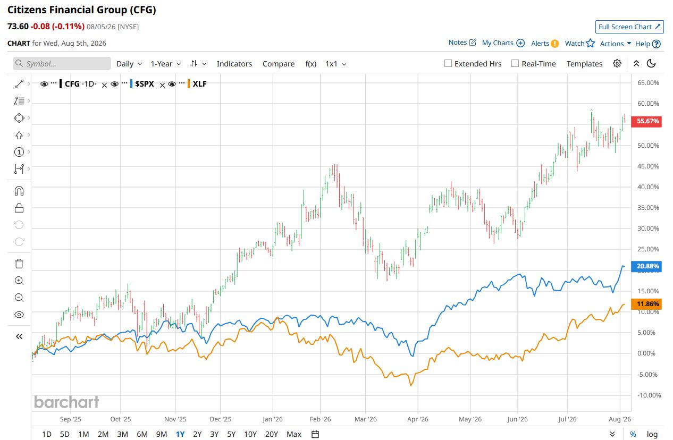Toggle percent scale button

click(x=633, y=434)
